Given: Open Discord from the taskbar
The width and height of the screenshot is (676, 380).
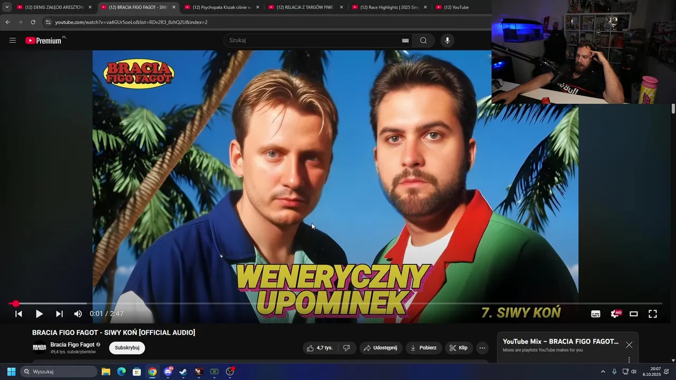Looking at the screenshot, I should [168, 372].
